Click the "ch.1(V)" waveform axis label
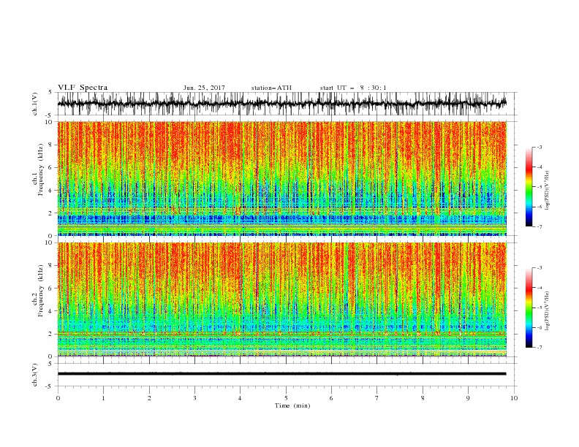579x447 pixels. [35, 104]
